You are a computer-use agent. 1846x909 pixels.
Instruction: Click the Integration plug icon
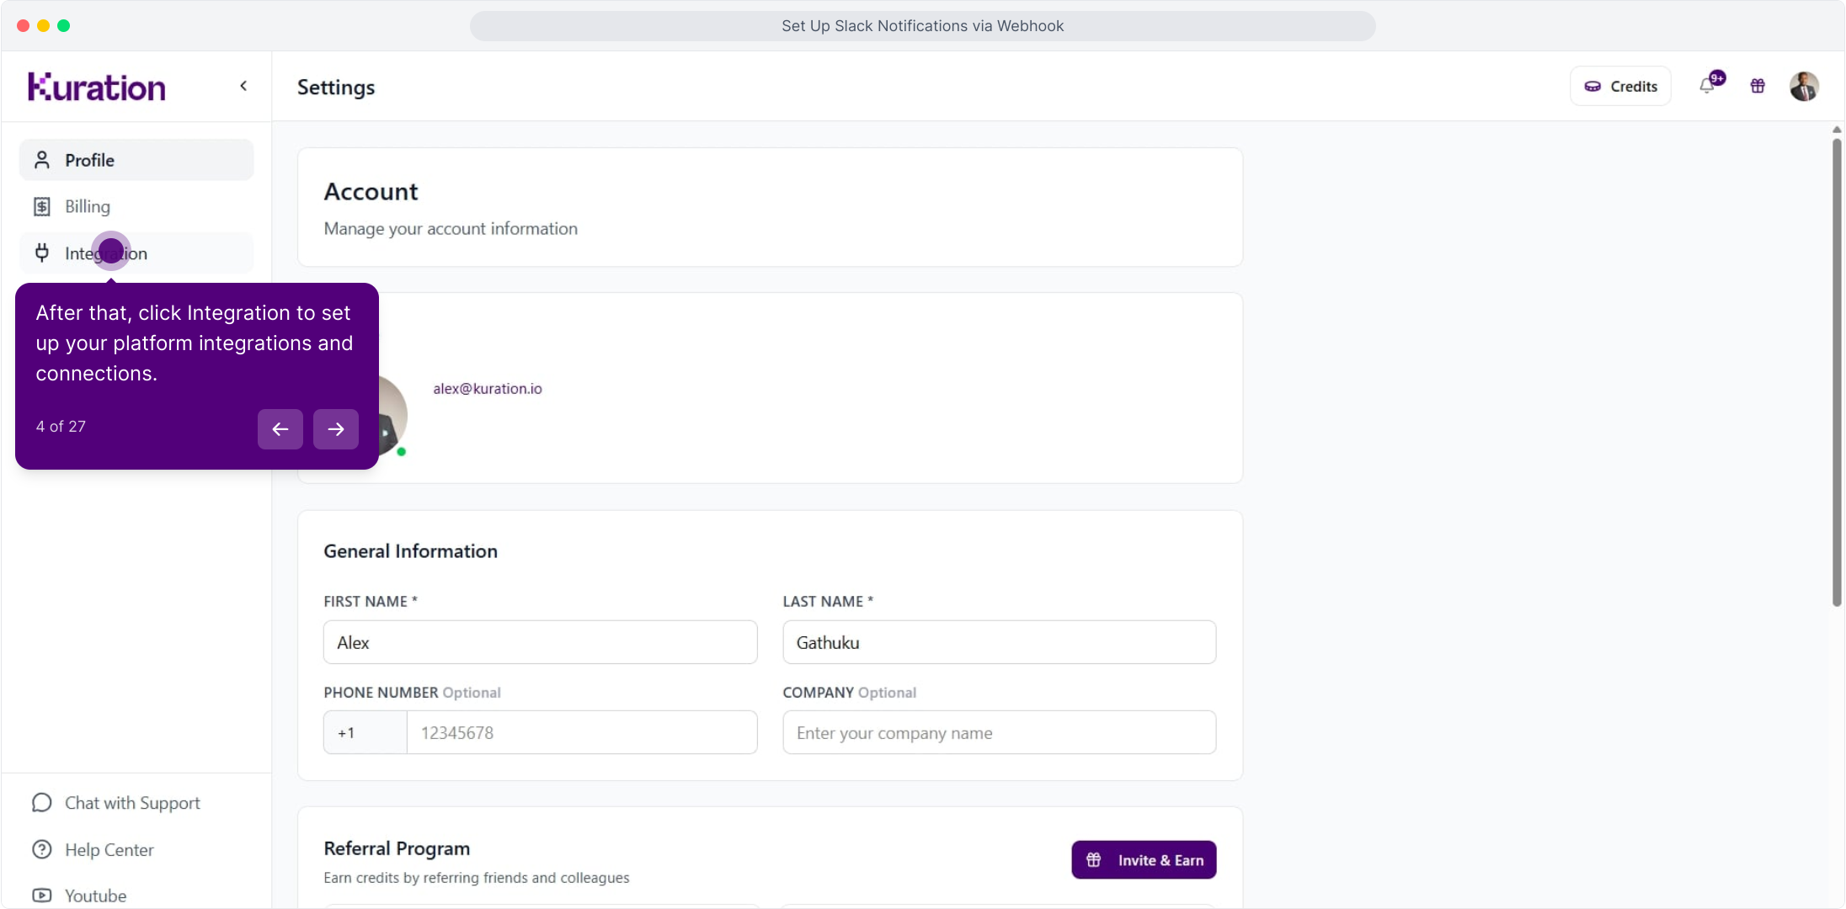click(x=42, y=252)
